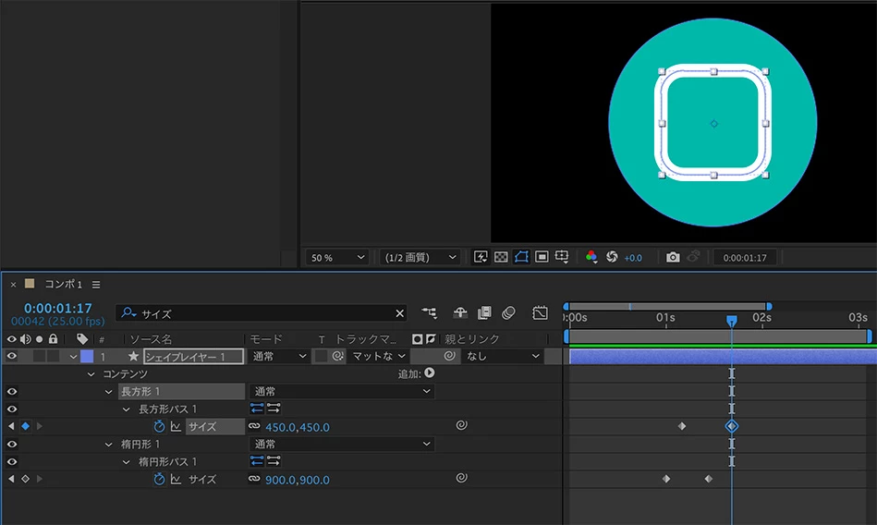Click the layer label color swatch
The width and height of the screenshot is (877, 525).
[87, 356]
